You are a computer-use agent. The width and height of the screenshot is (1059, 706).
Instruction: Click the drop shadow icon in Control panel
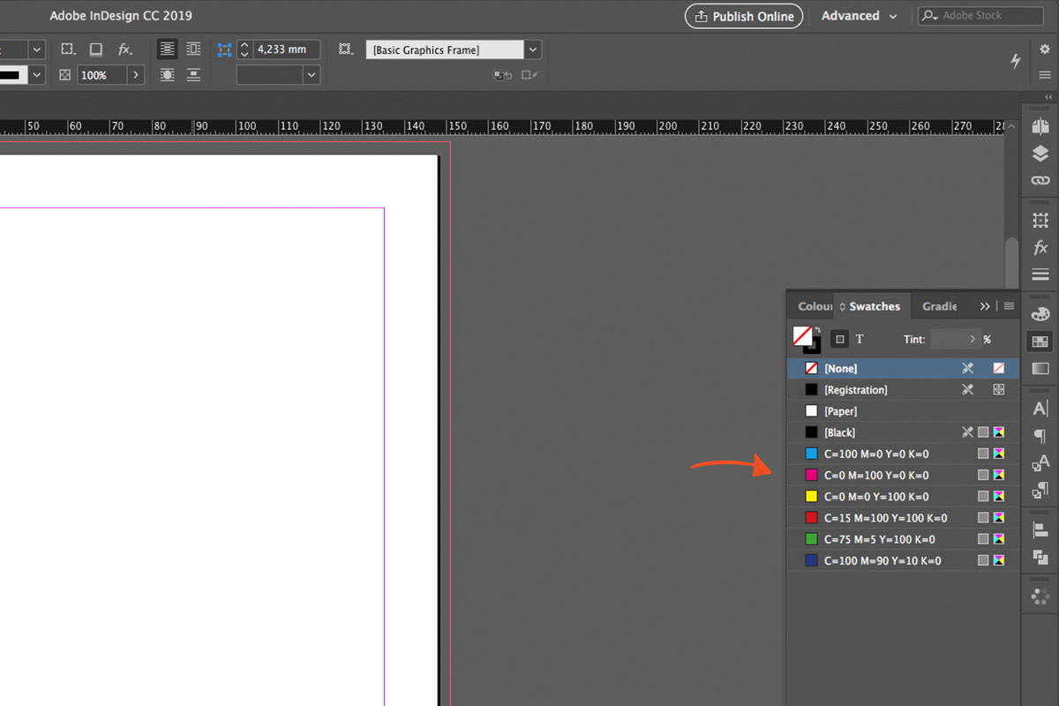click(96, 49)
